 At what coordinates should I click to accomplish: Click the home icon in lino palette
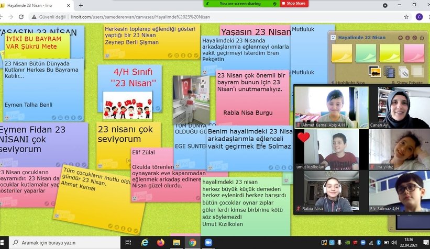tap(400, 38)
